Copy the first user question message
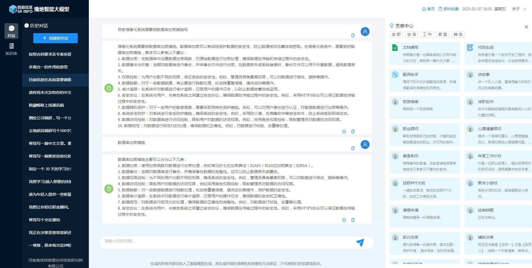The height and width of the screenshot is (268, 532). coord(353,35)
